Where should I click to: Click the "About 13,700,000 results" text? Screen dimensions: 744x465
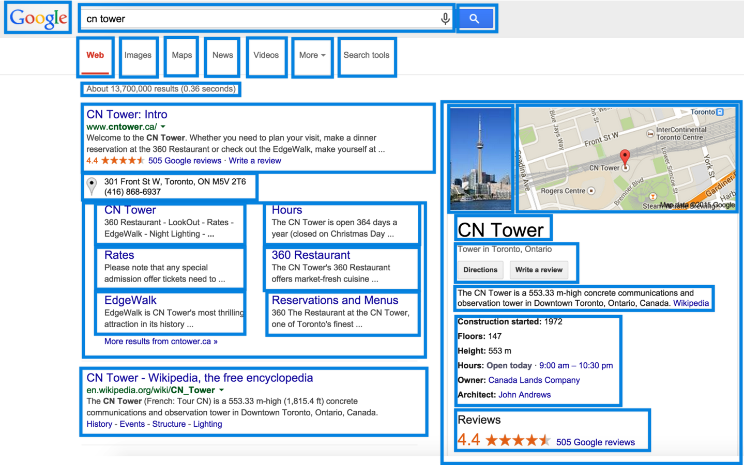(x=161, y=89)
